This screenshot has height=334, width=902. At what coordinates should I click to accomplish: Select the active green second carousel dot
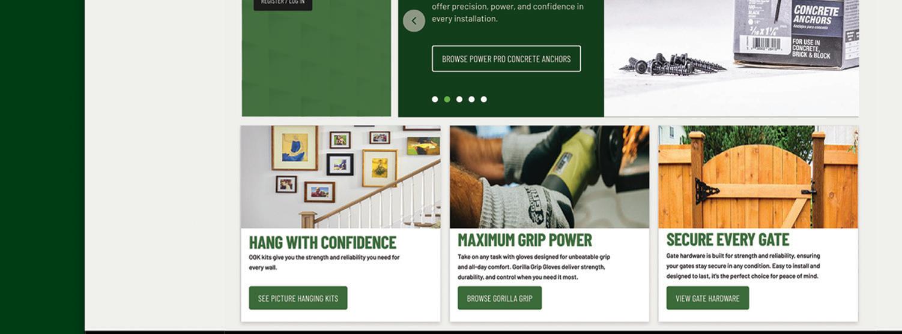click(x=447, y=100)
